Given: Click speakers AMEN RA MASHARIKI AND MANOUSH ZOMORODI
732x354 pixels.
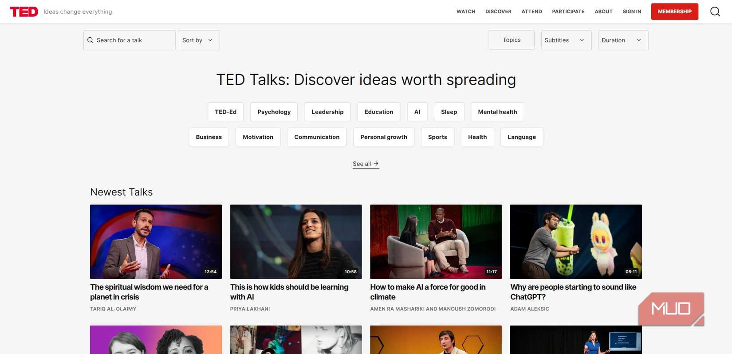Looking at the screenshot, I should (433, 309).
